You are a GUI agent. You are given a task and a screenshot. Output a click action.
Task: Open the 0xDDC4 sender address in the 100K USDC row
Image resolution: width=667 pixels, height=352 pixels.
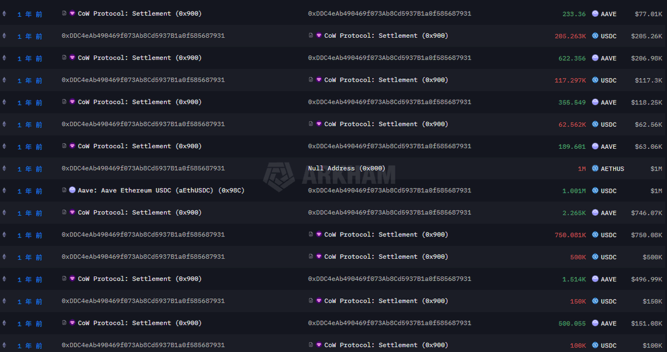pyautogui.click(x=143, y=345)
